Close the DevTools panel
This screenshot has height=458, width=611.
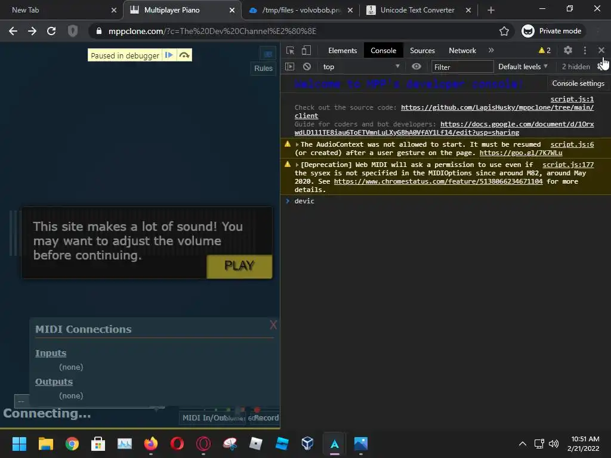601,50
